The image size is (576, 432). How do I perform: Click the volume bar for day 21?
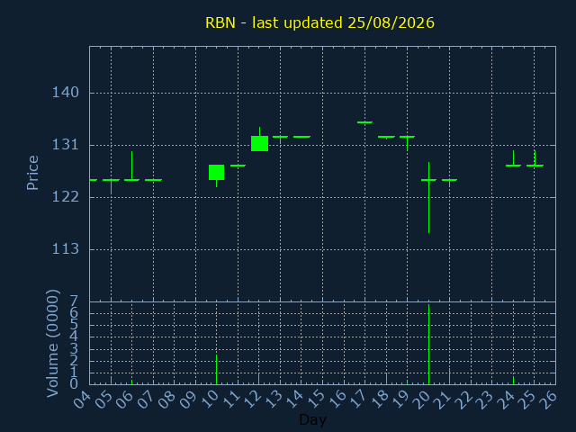pos(450,376)
